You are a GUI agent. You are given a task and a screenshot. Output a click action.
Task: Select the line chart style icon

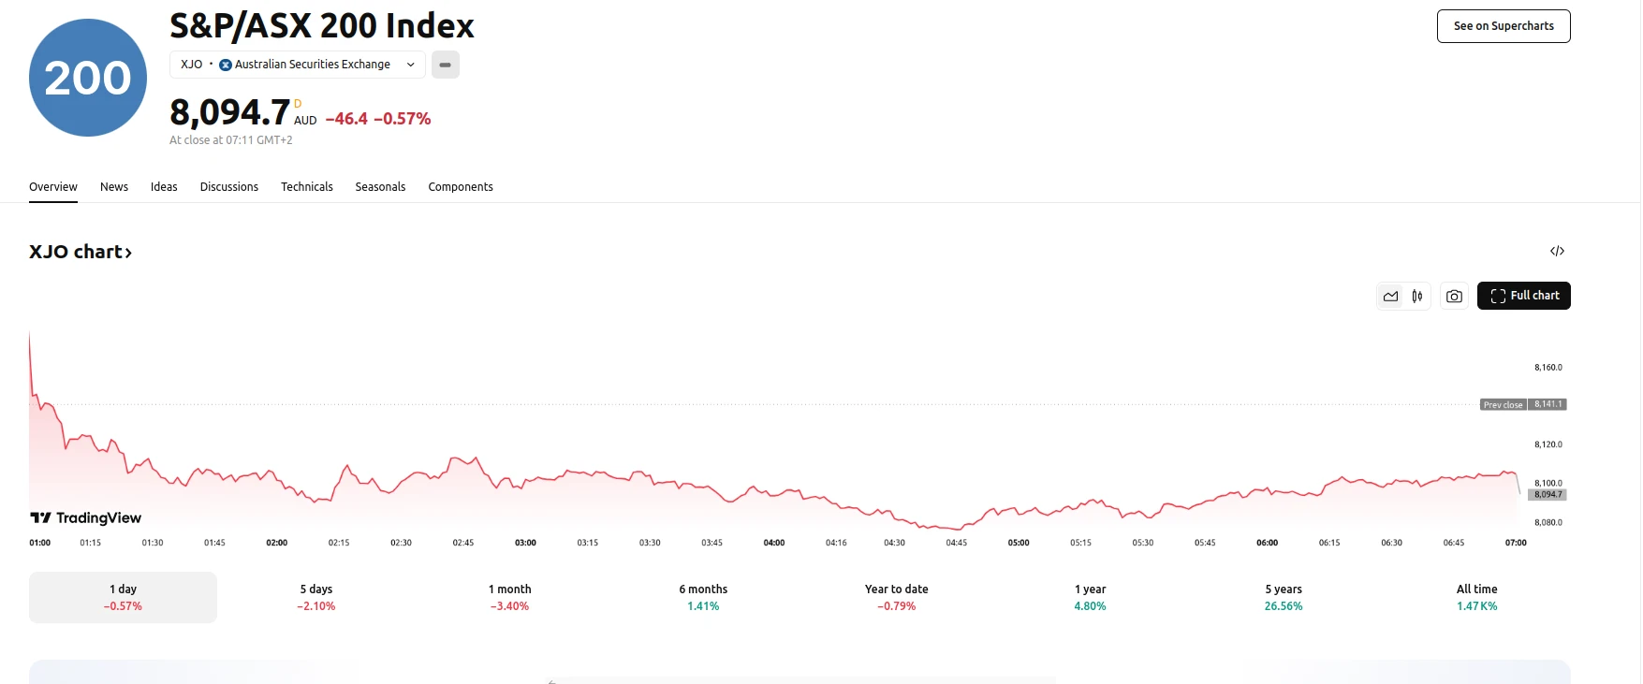pos(1390,296)
